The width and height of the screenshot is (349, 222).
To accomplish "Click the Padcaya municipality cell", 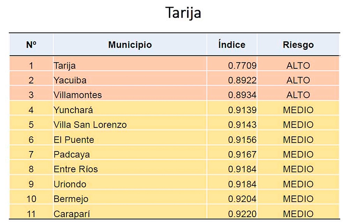I will pos(130,154).
